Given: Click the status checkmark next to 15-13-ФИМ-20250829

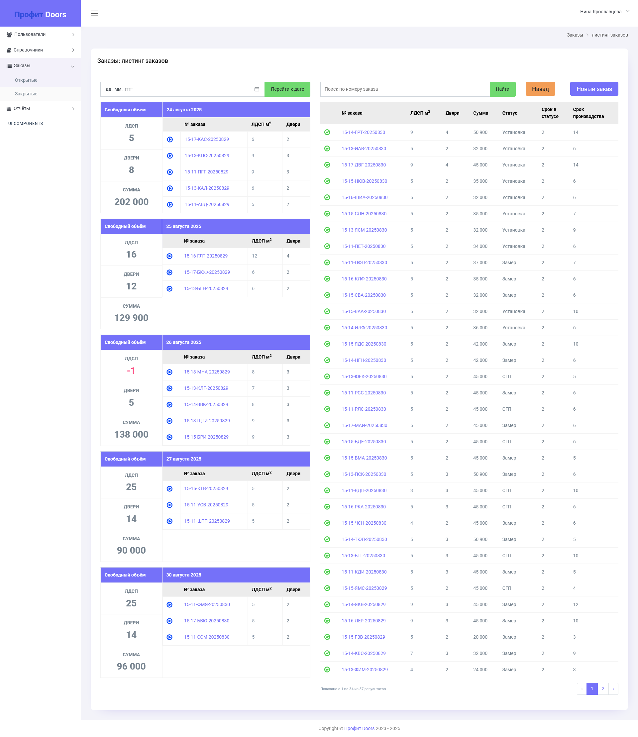Looking at the screenshot, I should pos(327,669).
